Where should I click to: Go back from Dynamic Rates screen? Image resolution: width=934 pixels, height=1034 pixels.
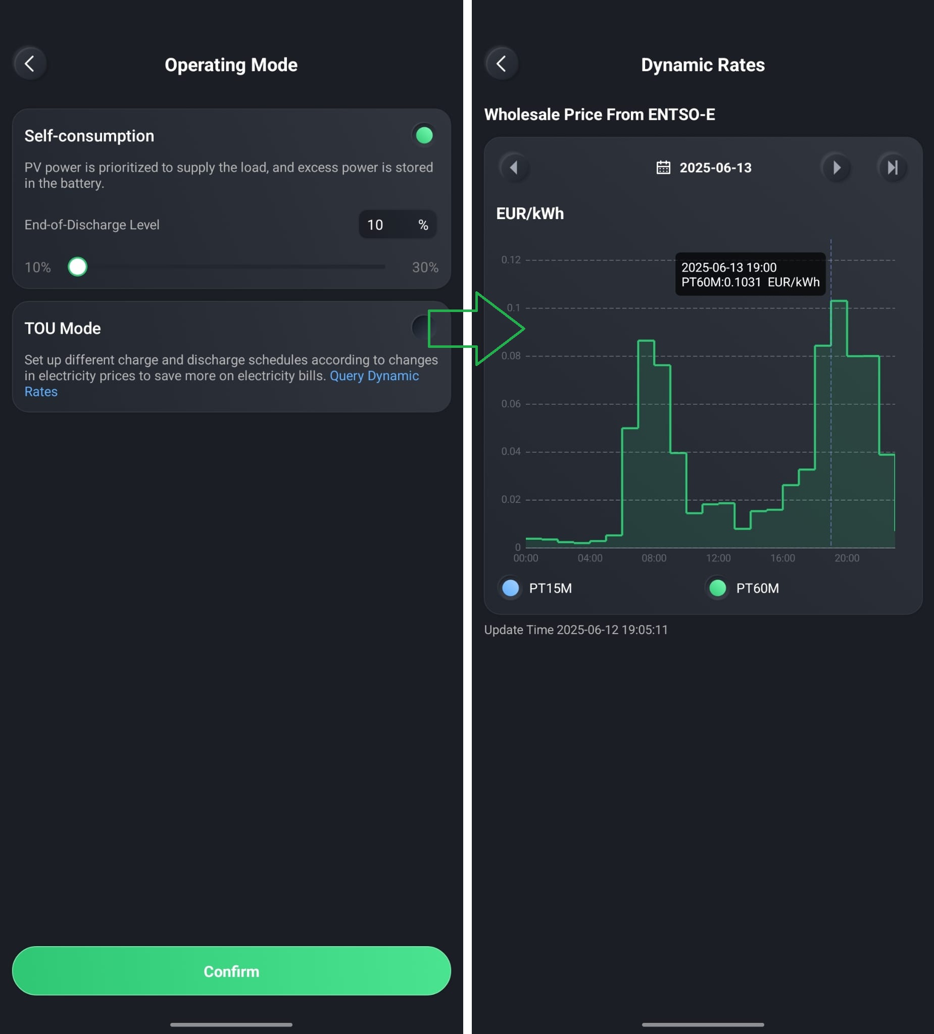502,64
